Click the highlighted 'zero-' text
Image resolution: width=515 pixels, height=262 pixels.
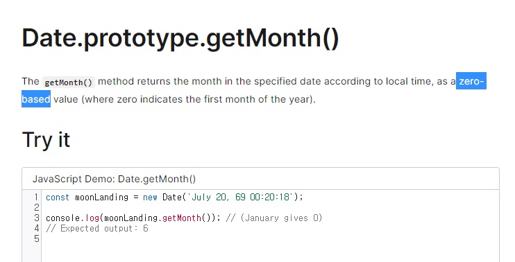pos(471,81)
